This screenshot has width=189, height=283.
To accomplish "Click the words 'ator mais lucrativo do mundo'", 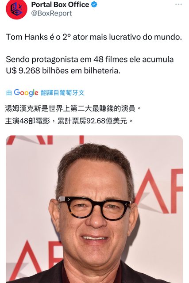I will (x=127, y=37).
